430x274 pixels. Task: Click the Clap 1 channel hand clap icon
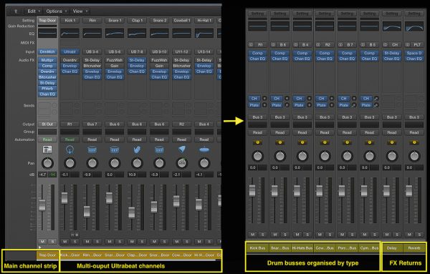[x=137, y=150]
